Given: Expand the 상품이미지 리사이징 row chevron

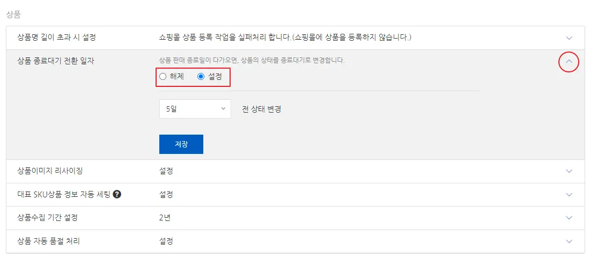Looking at the screenshot, I should [x=569, y=171].
